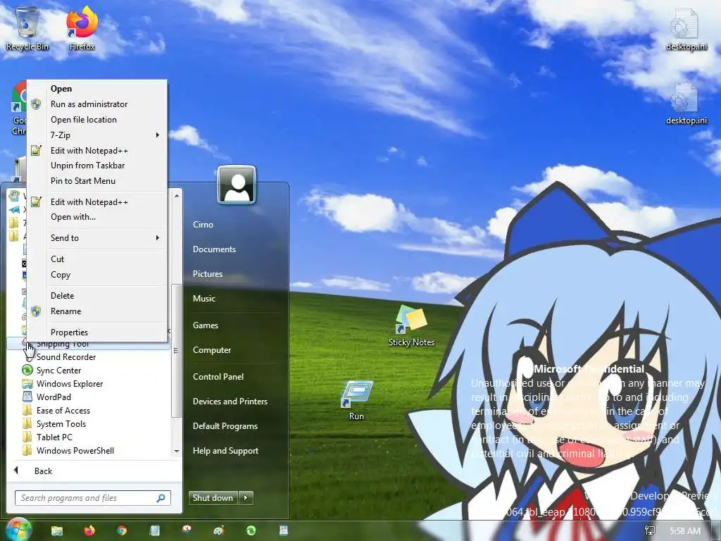Click the Windows PowerShell folder icon
This screenshot has width=721, height=541.
tap(27, 450)
